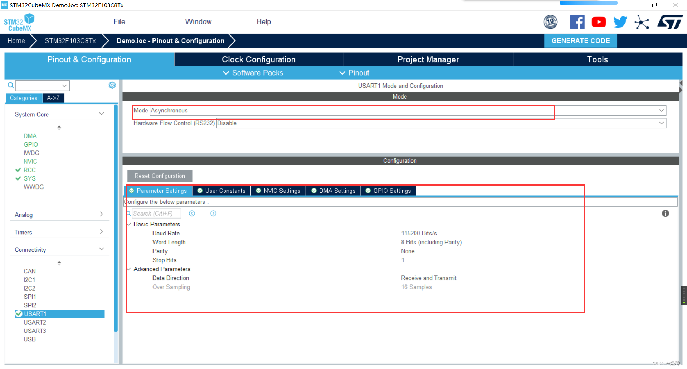The height and width of the screenshot is (369, 687).
Task: Select USART2 in Connectivity list
Action: (x=35, y=322)
